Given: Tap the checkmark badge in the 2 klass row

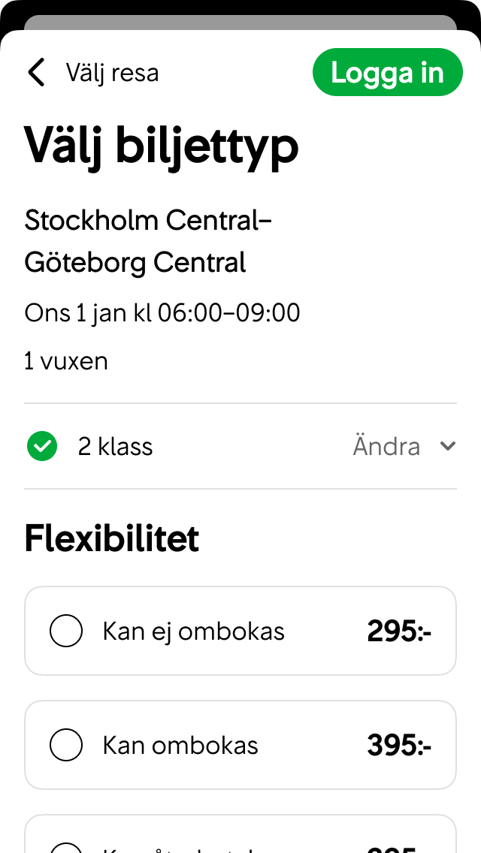Looking at the screenshot, I should click(x=42, y=446).
